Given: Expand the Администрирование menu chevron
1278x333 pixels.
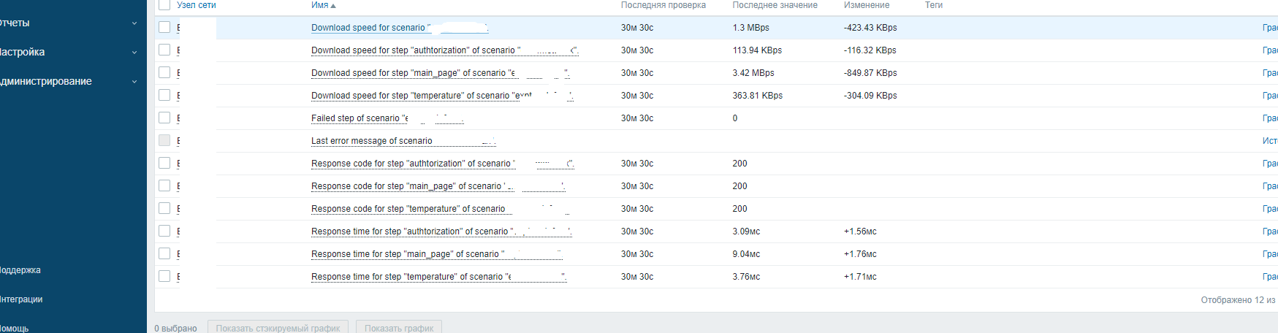Looking at the screenshot, I should pos(134,82).
